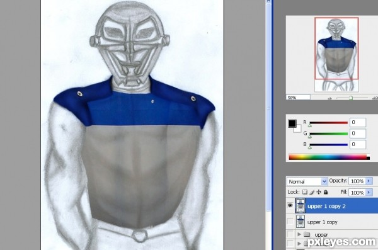Show the upper 1 copy layer
The width and height of the screenshot is (378, 250).
[290, 222]
